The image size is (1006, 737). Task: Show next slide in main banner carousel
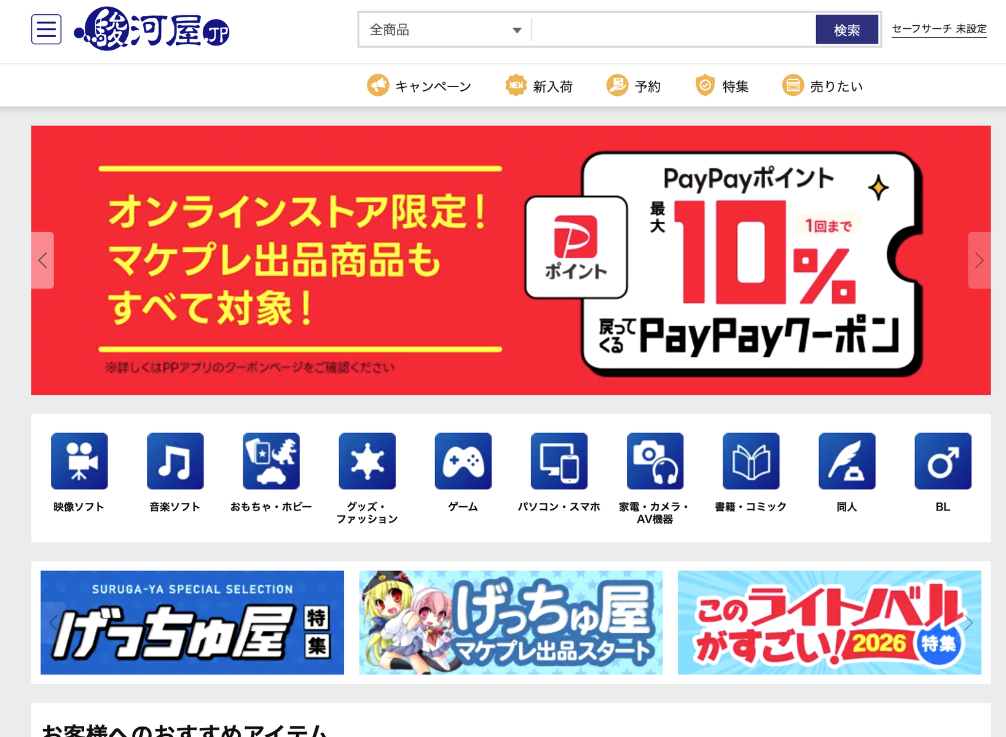click(x=979, y=260)
